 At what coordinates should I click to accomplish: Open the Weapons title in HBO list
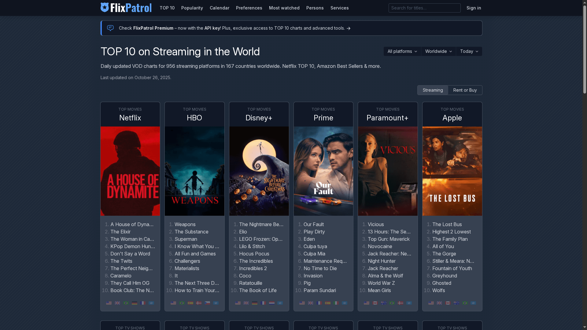pos(185,224)
